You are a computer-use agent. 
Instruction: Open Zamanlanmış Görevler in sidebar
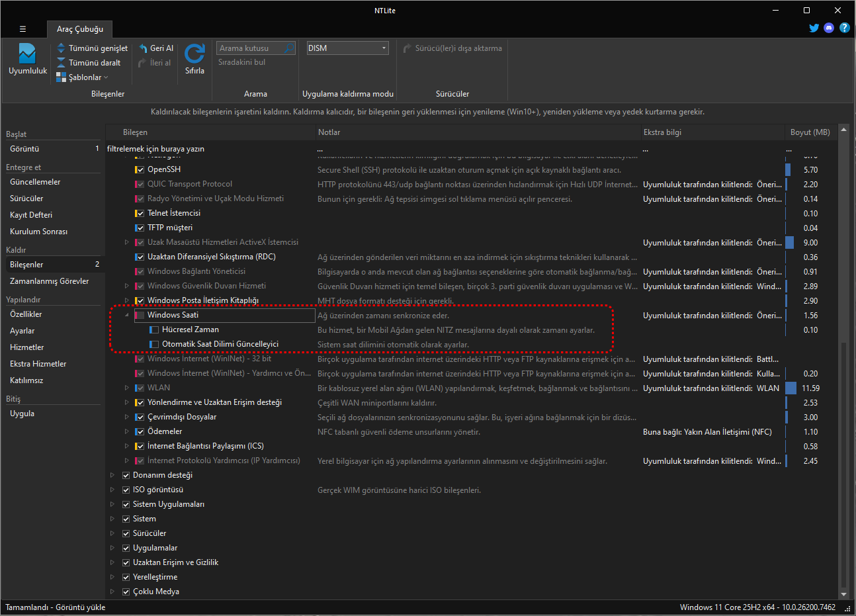point(53,281)
